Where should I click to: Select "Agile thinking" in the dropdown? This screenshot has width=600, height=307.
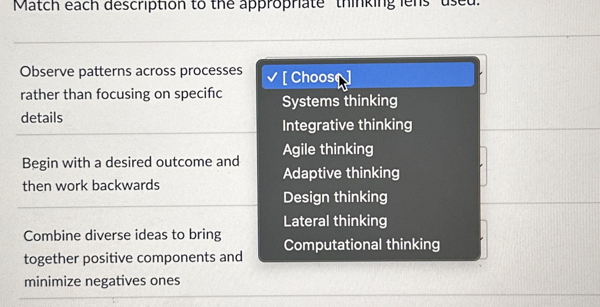point(327,149)
